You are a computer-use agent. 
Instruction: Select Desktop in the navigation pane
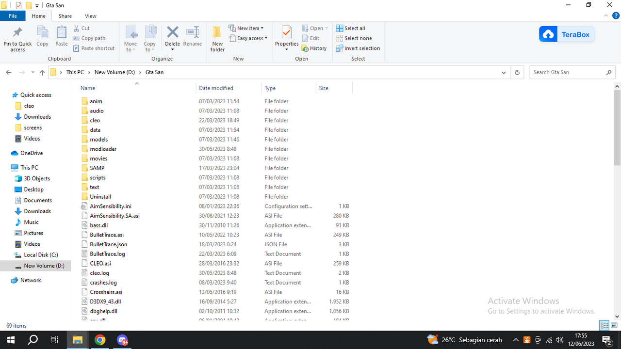tap(33, 190)
